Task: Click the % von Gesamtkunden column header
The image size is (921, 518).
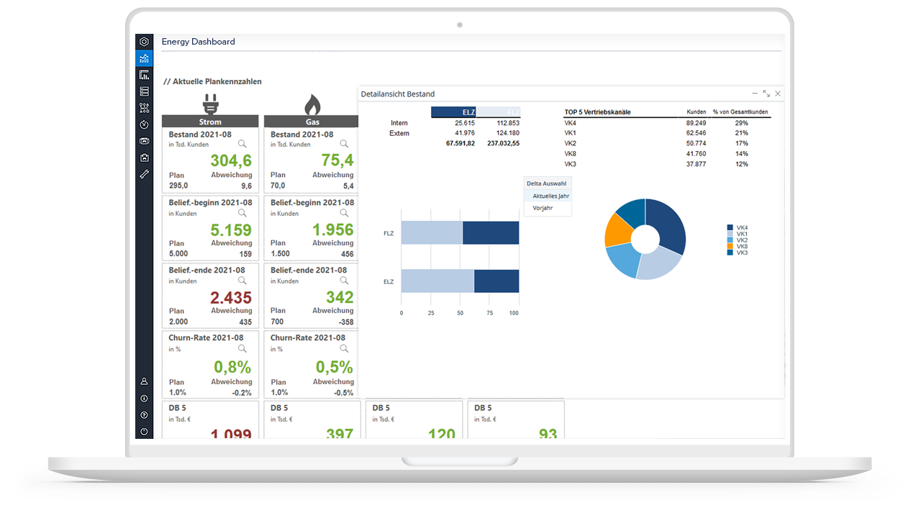Action: [740, 112]
